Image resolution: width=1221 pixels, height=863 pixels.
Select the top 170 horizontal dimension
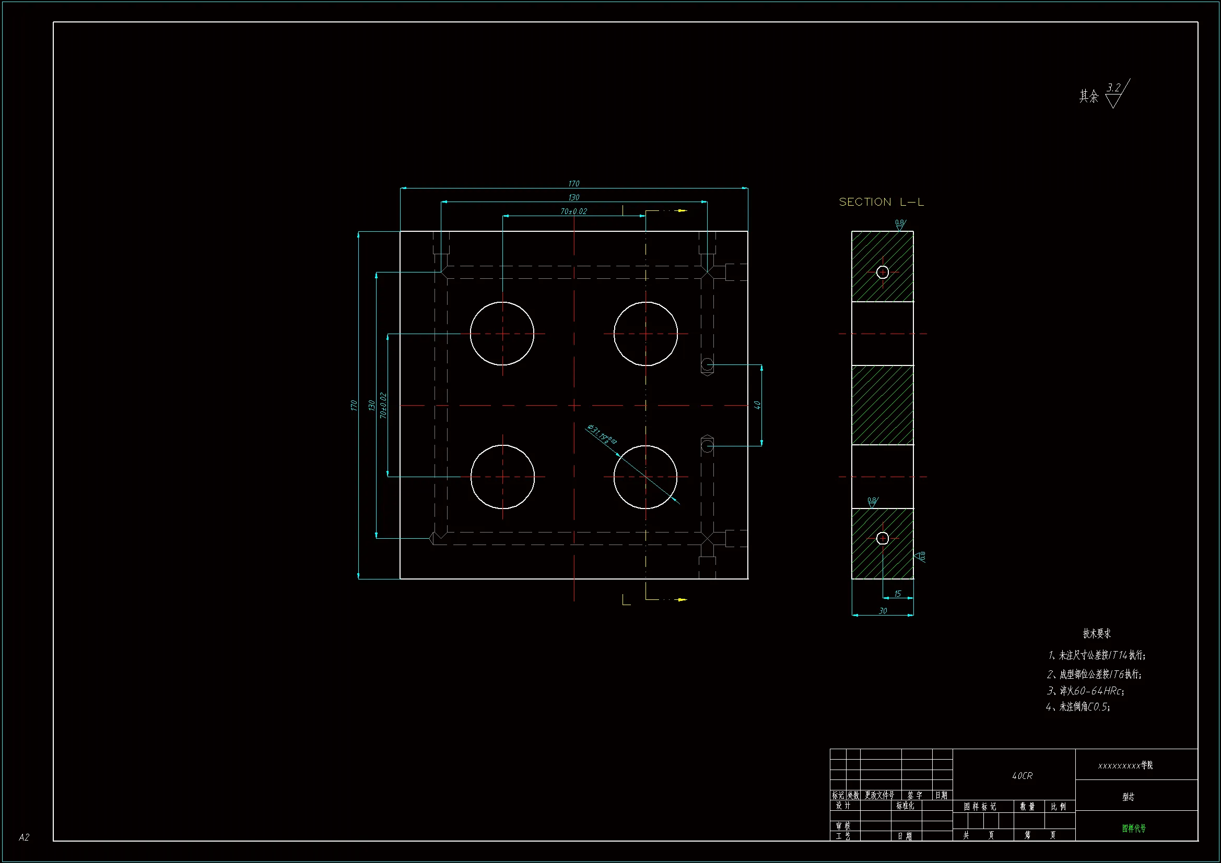click(x=573, y=184)
